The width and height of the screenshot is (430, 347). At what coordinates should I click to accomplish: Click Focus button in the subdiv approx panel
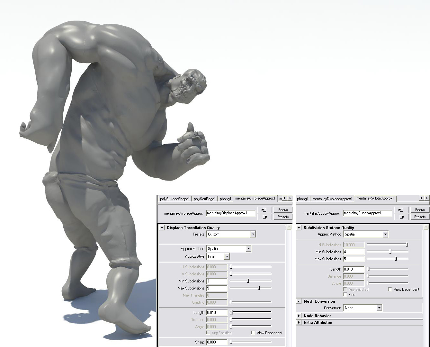coord(420,210)
